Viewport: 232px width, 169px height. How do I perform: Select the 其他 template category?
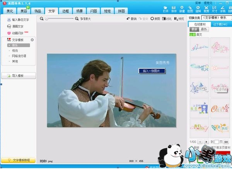pyautogui.click(x=15, y=61)
